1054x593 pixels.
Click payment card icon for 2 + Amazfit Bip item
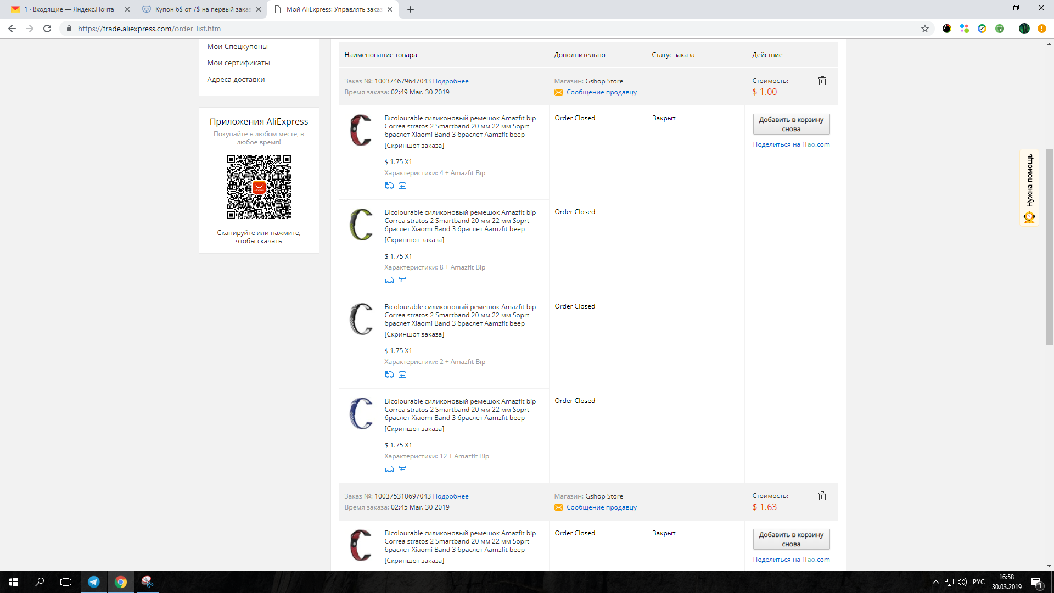[x=402, y=374]
